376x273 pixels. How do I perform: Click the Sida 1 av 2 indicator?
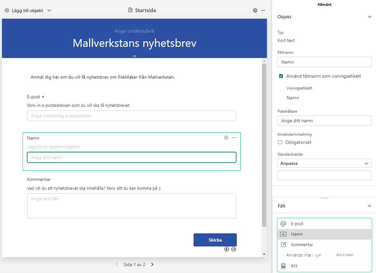134,264
